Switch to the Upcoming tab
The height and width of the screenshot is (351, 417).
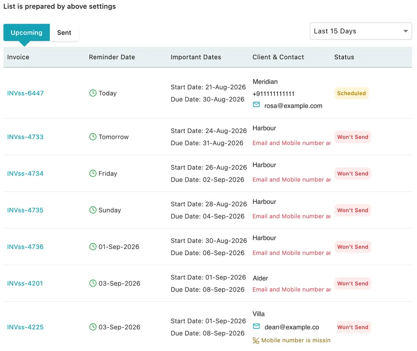click(x=26, y=32)
